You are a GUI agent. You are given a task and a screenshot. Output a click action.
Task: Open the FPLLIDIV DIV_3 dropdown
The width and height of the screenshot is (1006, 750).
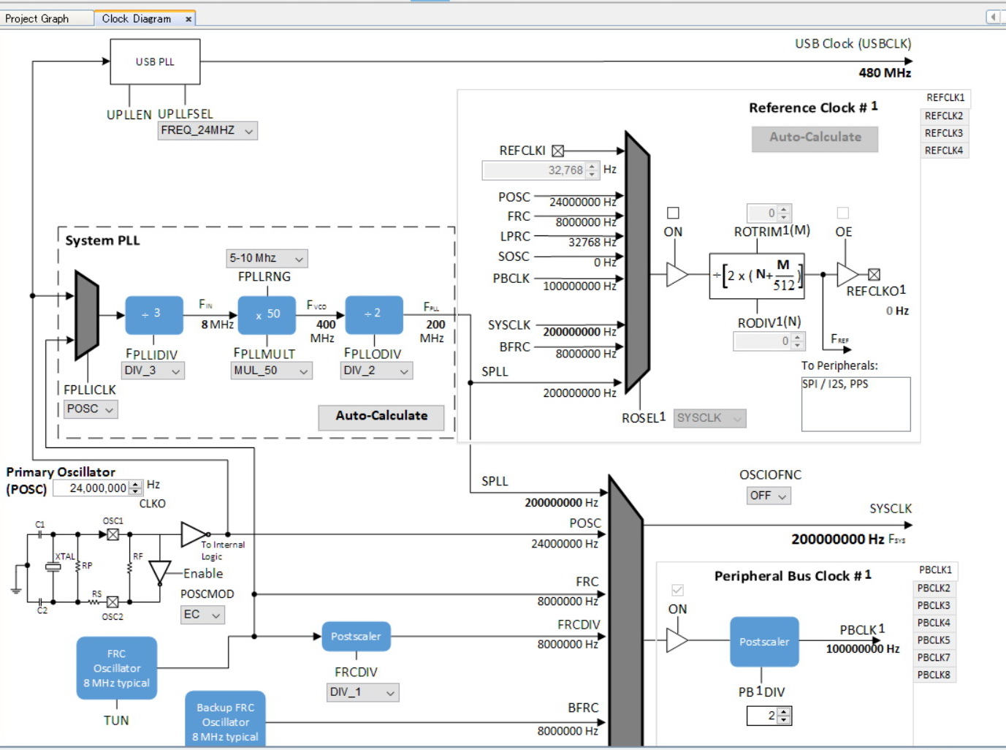tap(153, 371)
